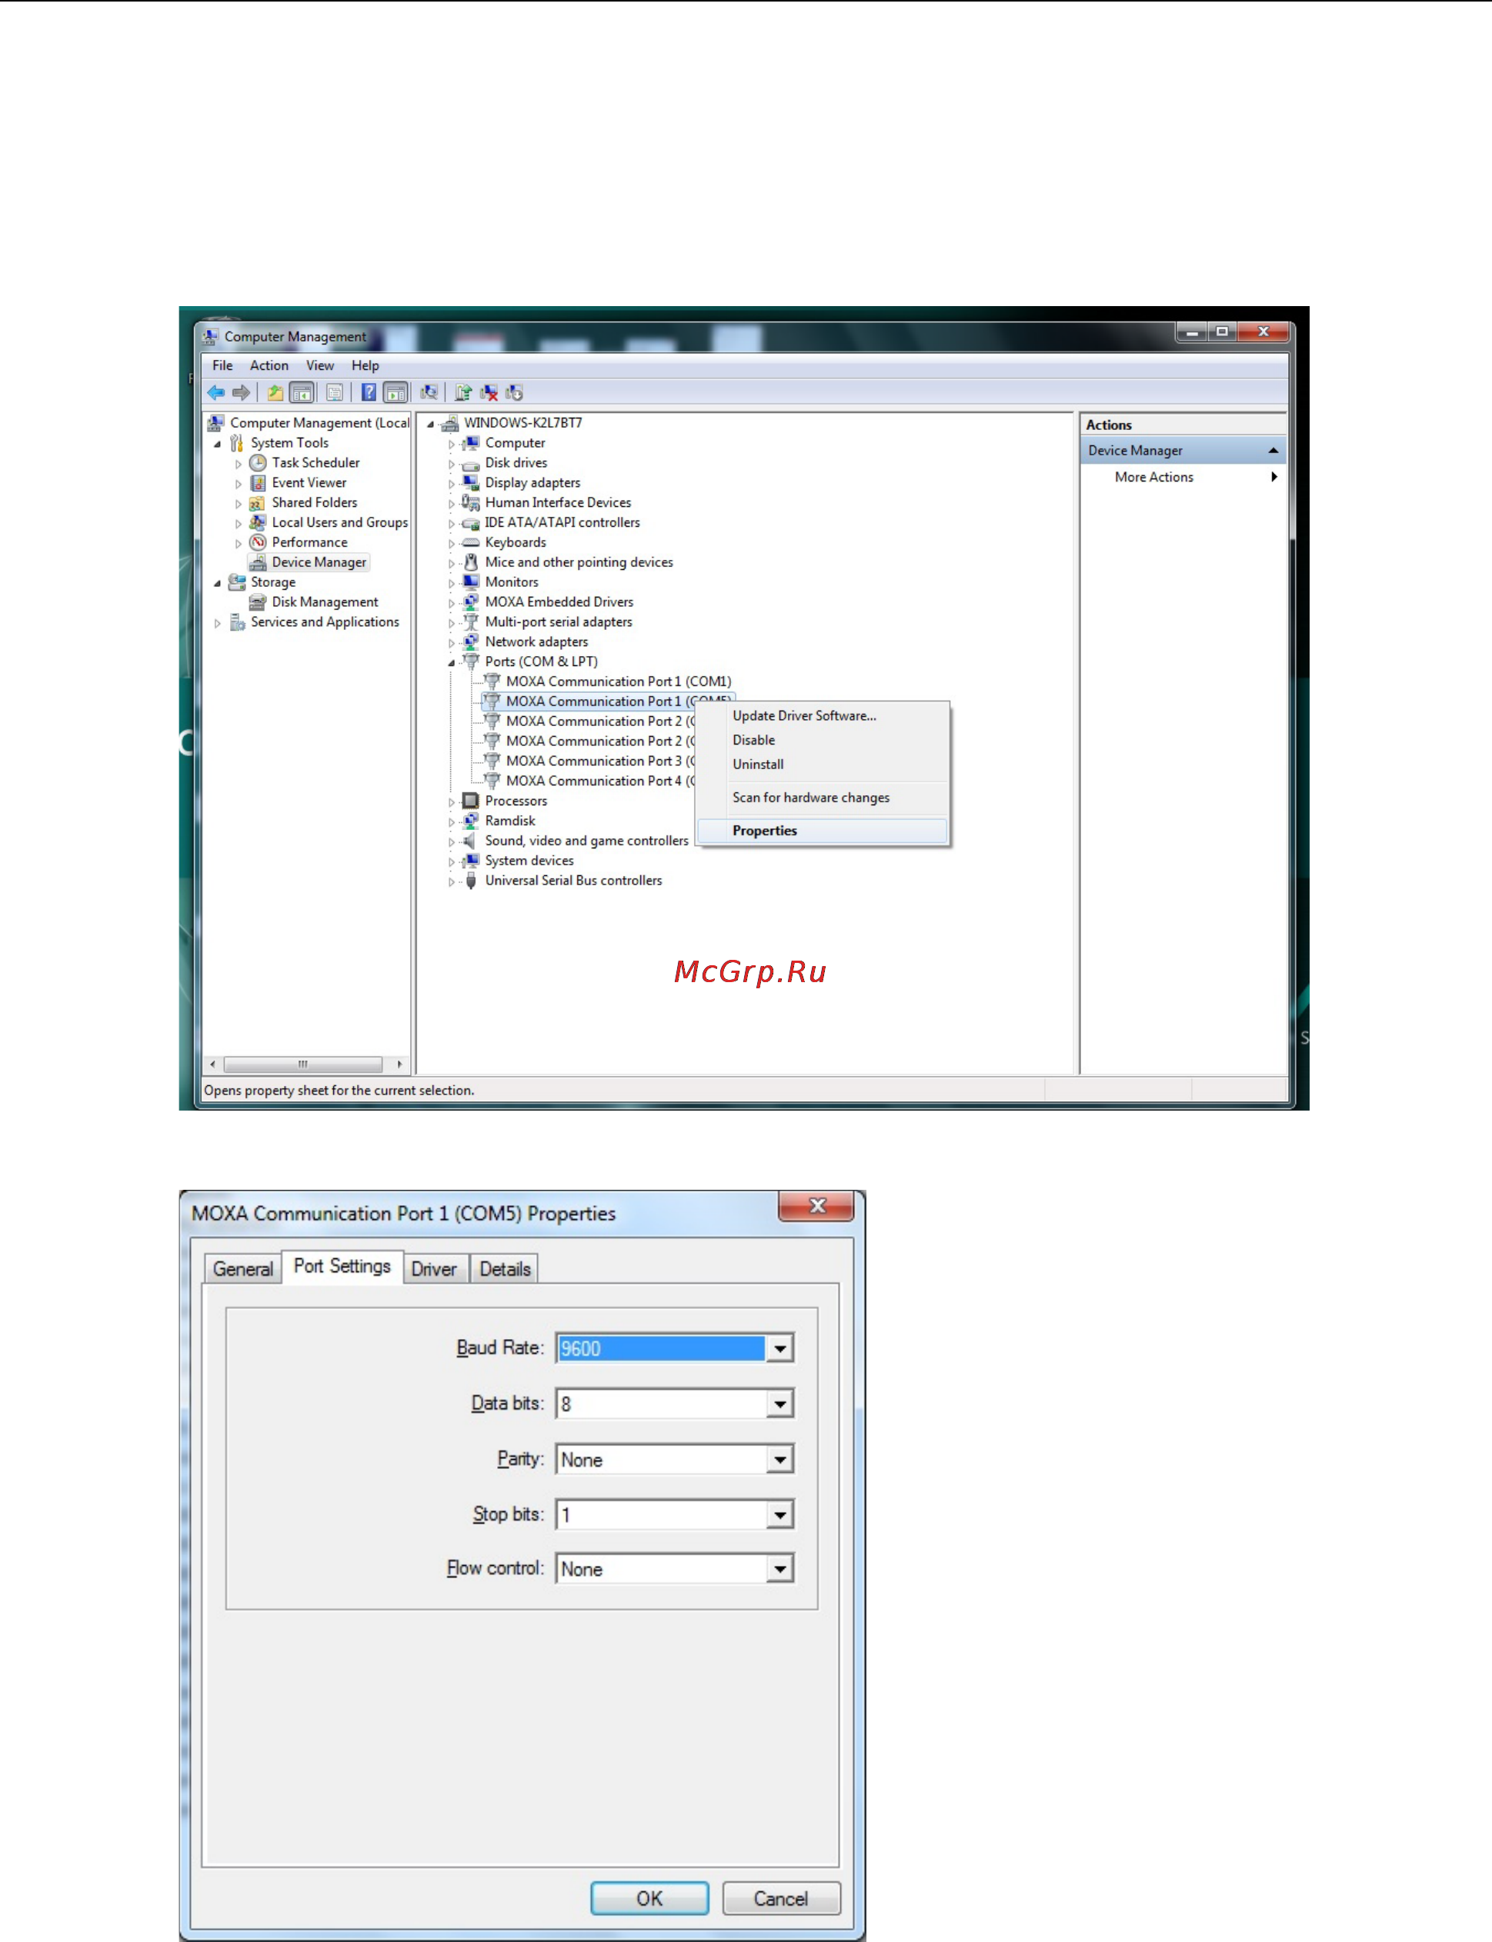Switch to the Details tab
This screenshot has height=1942, width=1492.
(x=505, y=1269)
